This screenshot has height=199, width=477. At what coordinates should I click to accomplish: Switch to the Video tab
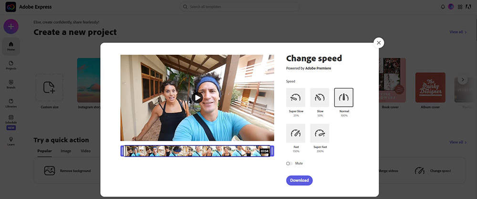(x=85, y=151)
